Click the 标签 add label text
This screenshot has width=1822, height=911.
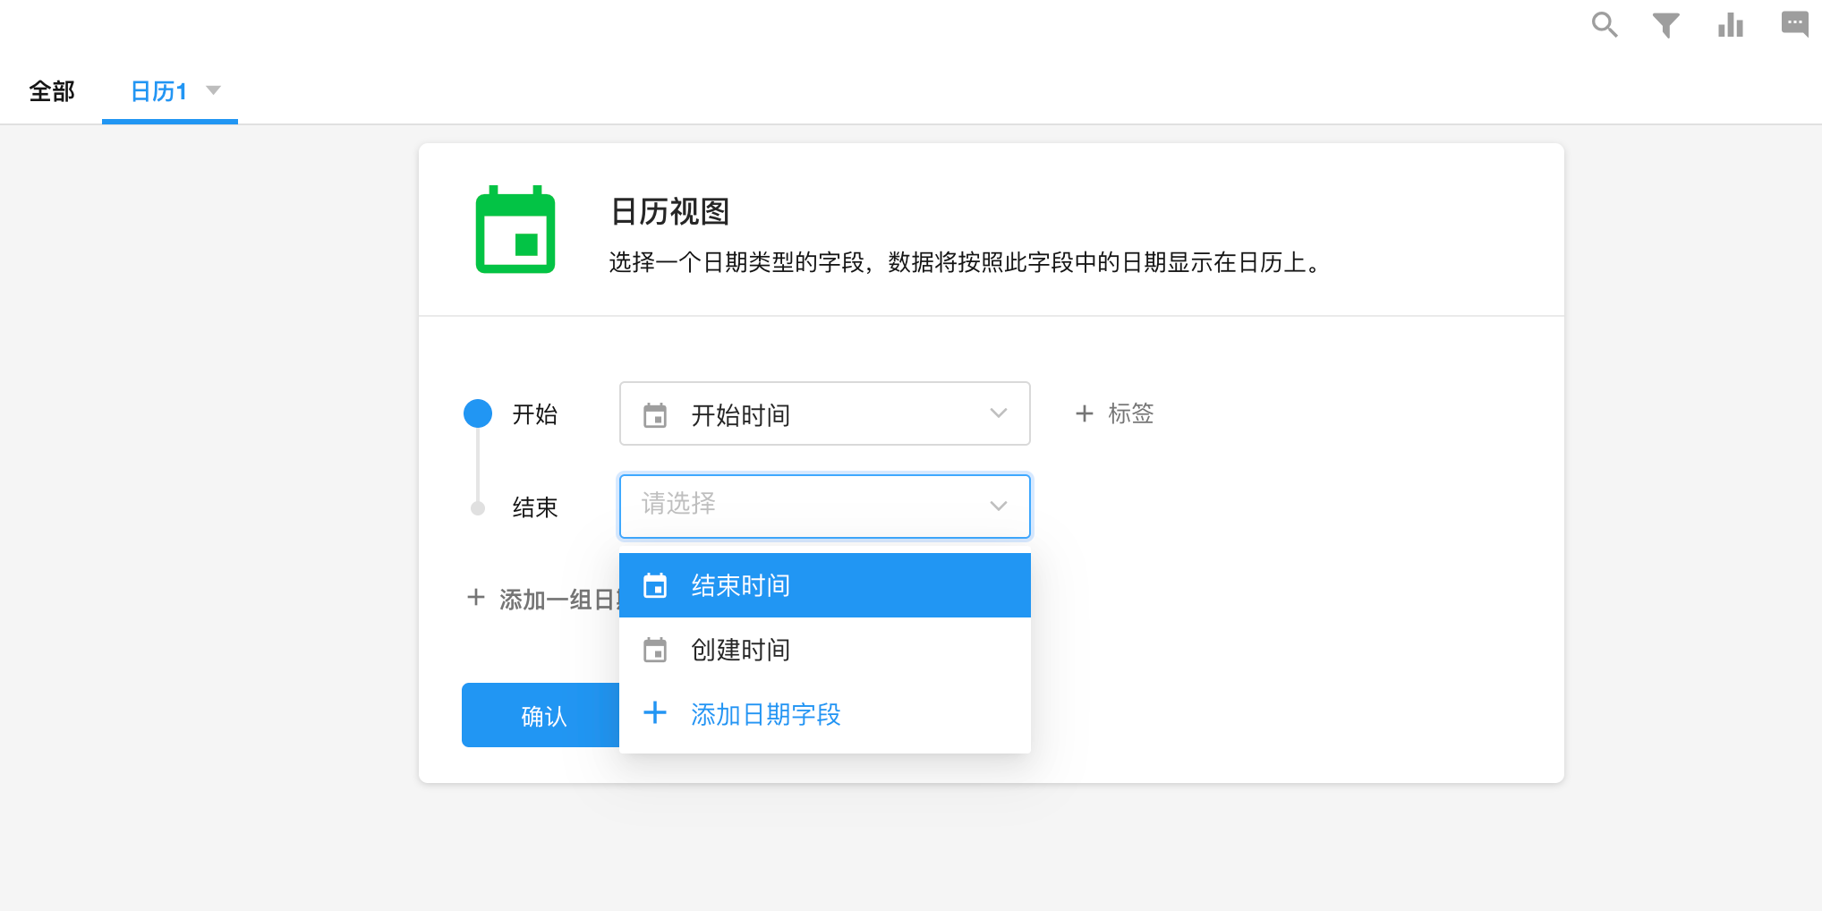[1130, 413]
